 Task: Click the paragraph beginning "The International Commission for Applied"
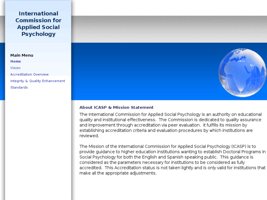coord(171,125)
